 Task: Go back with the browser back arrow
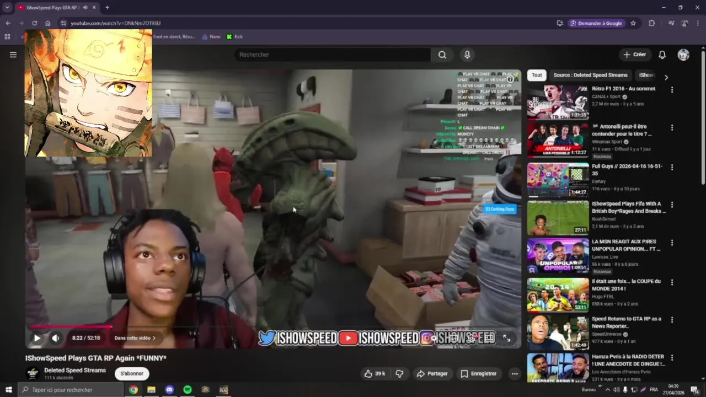click(8, 23)
